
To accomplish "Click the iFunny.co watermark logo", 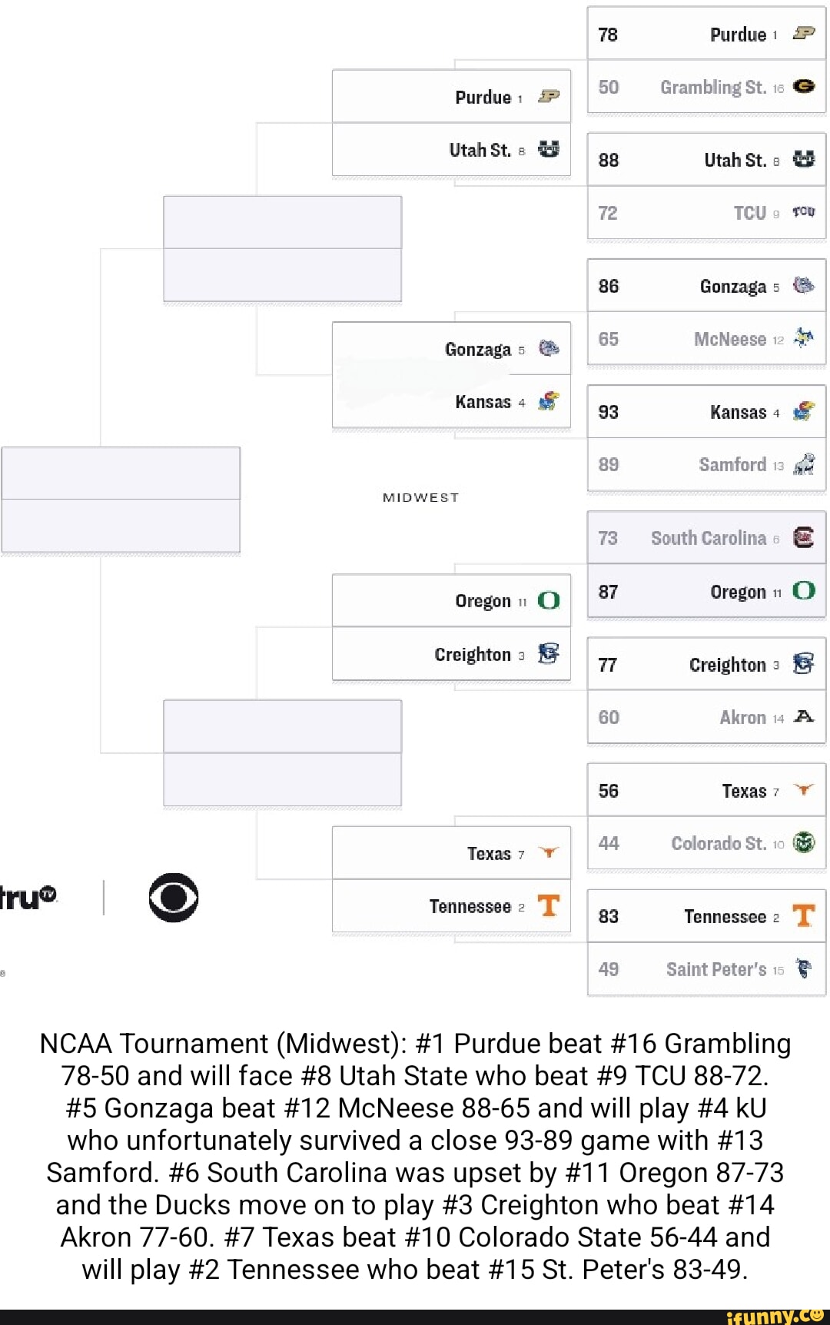I will (774, 1316).
